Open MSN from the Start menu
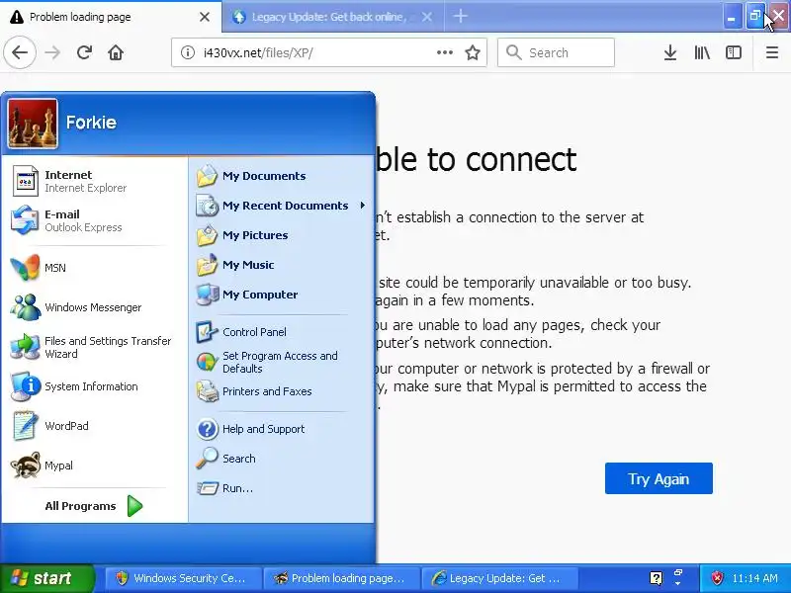 pyautogui.click(x=94, y=267)
